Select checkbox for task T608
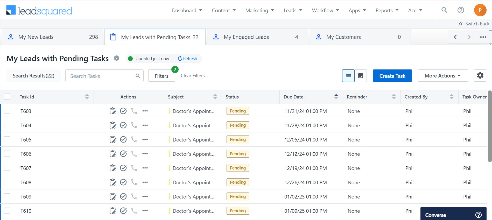This screenshot has height=220, width=492. [7, 182]
